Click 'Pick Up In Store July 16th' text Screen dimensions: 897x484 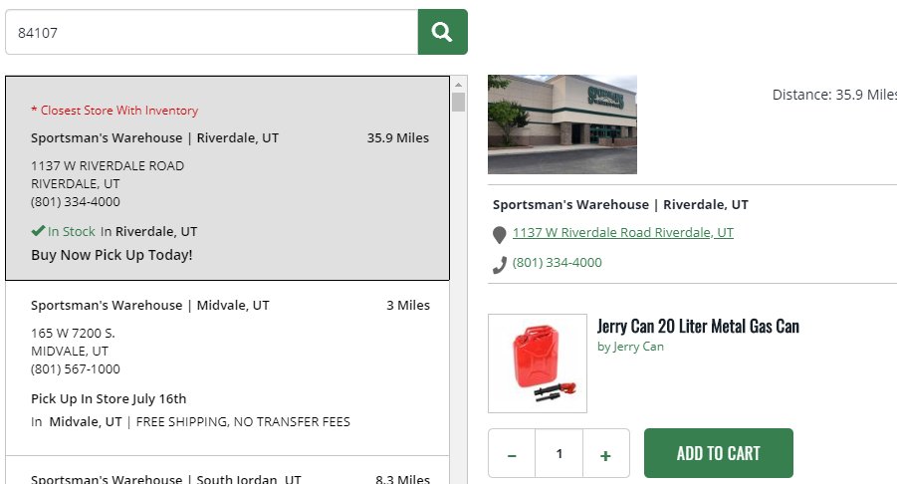[x=109, y=398]
